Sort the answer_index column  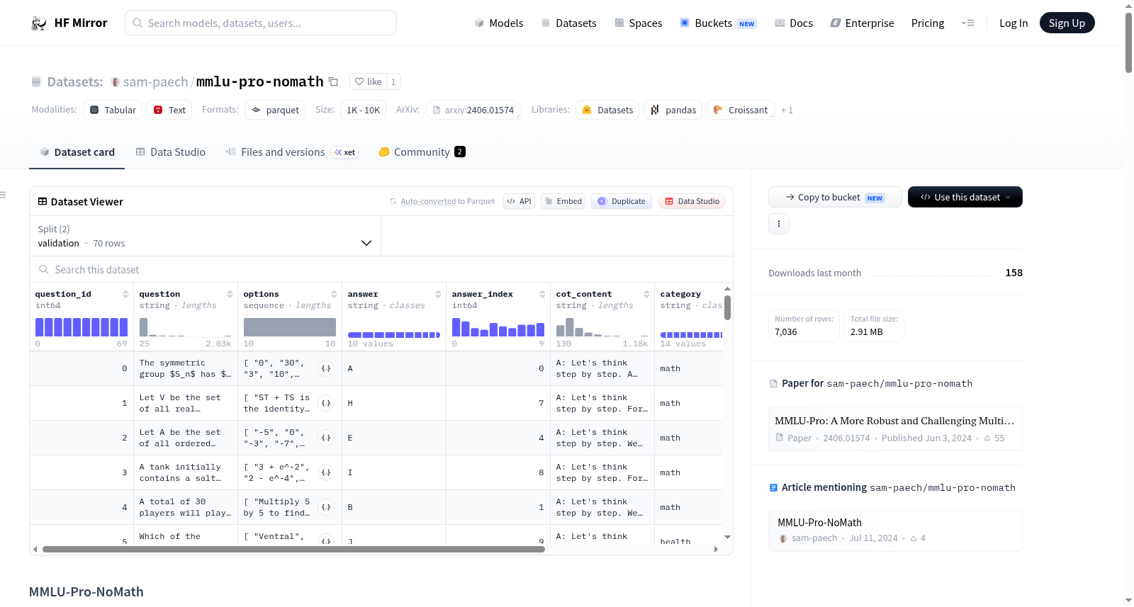click(542, 294)
